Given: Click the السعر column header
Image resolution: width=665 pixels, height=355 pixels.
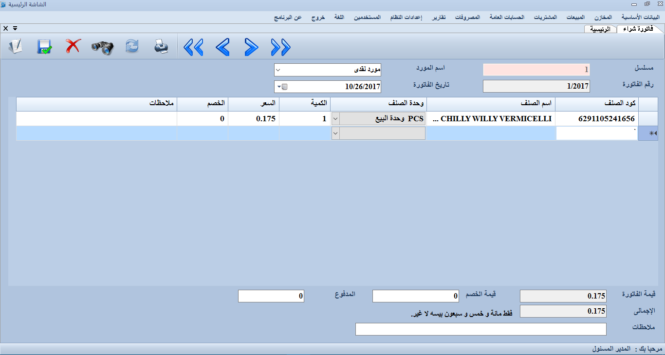Looking at the screenshot, I should [x=254, y=104].
